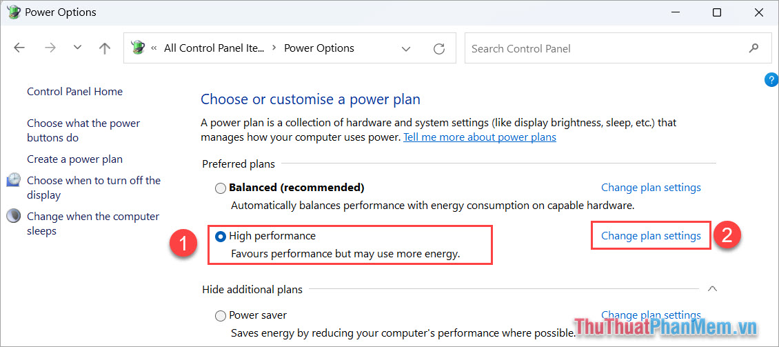Go up one level with up arrow
The image size is (779, 347).
[104, 48]
